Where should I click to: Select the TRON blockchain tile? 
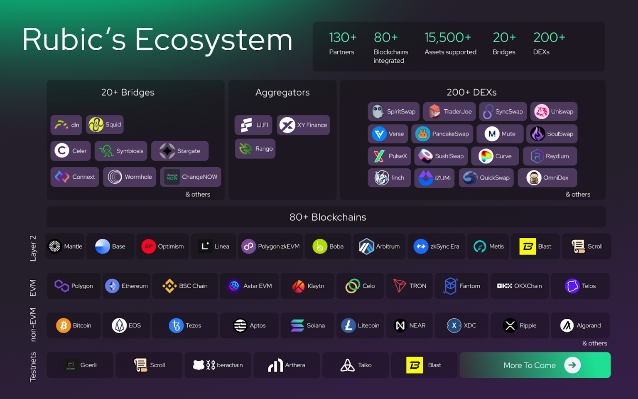410,286
